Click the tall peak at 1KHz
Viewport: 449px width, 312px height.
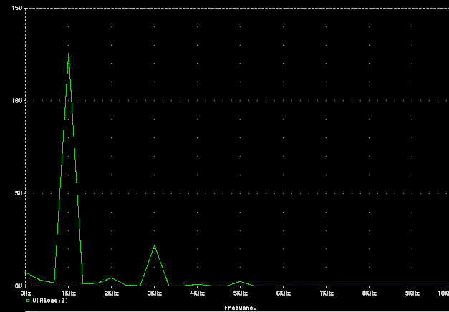coord(69,54)
